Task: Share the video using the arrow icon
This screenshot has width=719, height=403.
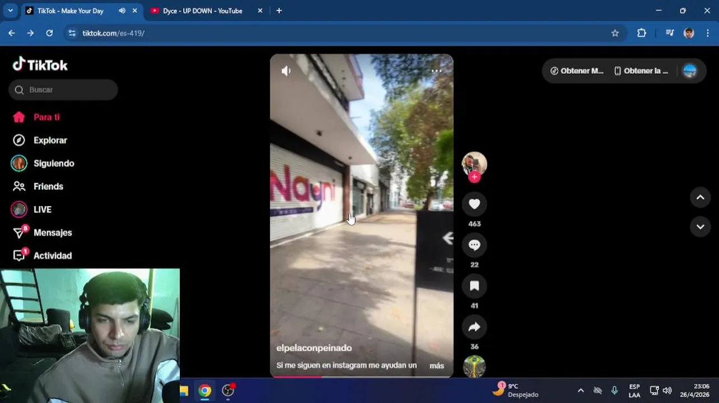Action: 474,327
